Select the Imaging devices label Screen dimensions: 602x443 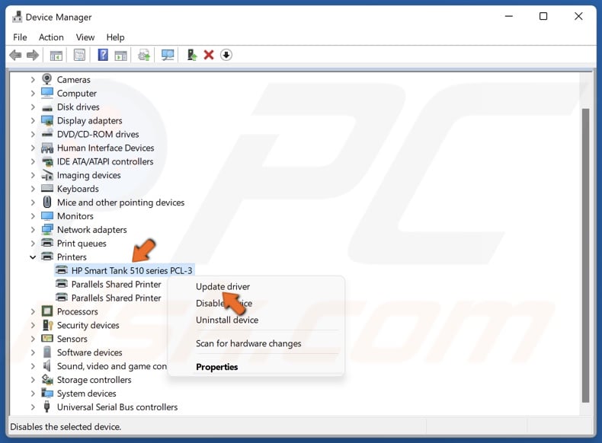pyautogui.click(x=88, y=175)
